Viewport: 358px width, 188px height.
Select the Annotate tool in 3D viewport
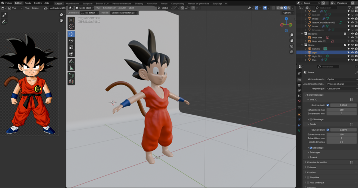click(71, 61)
